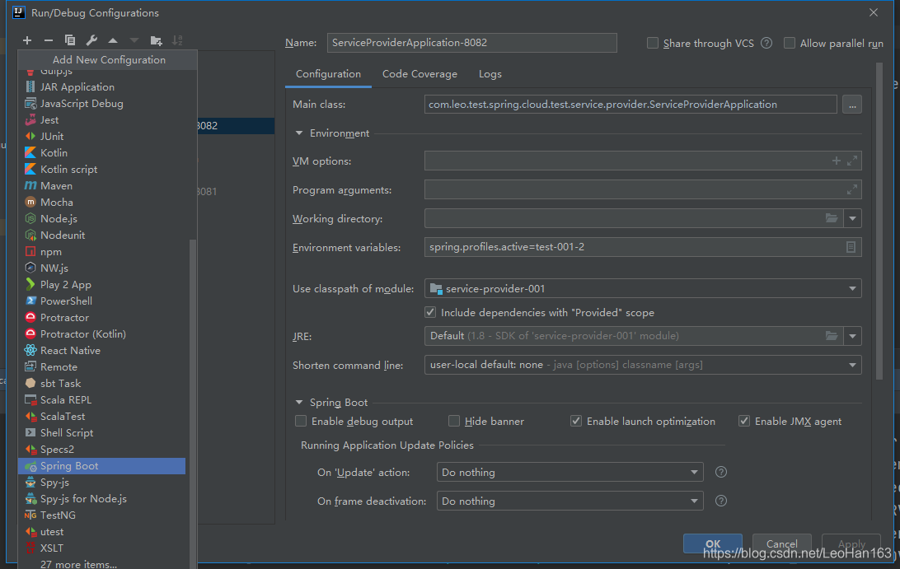The height and width of the screenshot is (569, 900).
Task: Browse Main class with ellipsis button
Action: 852,105
